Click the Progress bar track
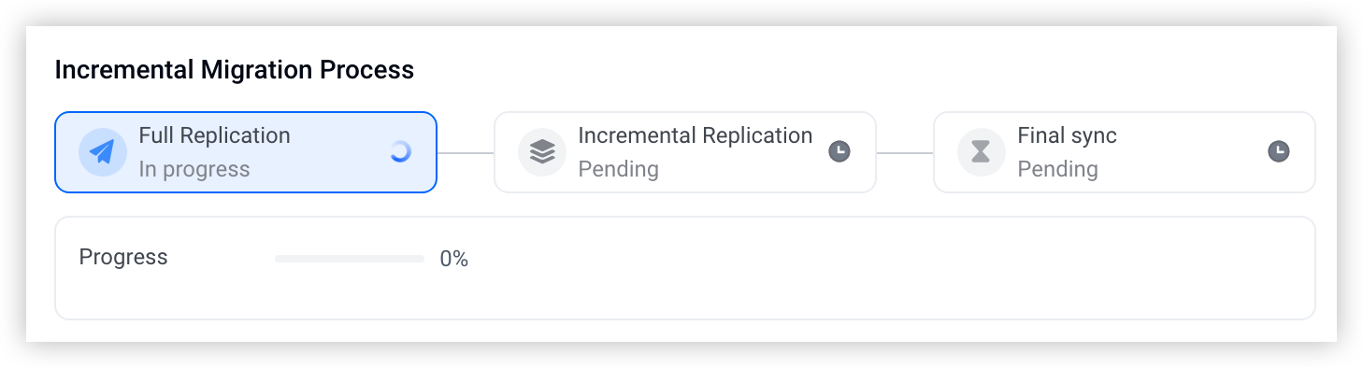The image size is (1363, 368). pos(350,259)
